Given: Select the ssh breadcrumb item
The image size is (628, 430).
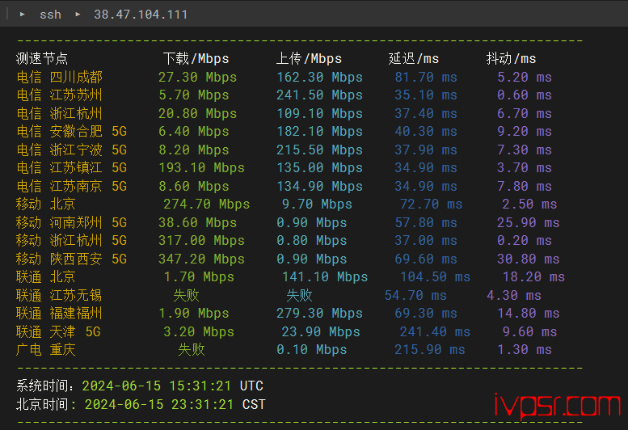Looking at the screenshot, I should click(50, 15).
